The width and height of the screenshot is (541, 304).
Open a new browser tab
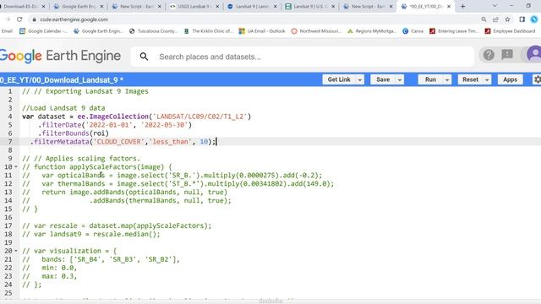click(462, 6)
